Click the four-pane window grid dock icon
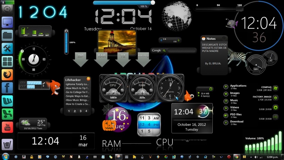The height and width of the screenshot is (160, 284). click(x=7, y=62)
